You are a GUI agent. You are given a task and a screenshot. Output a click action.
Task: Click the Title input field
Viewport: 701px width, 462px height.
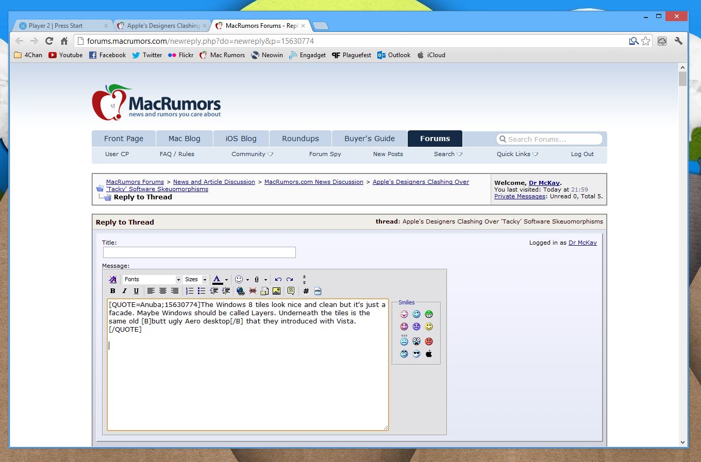coord(199,252)
